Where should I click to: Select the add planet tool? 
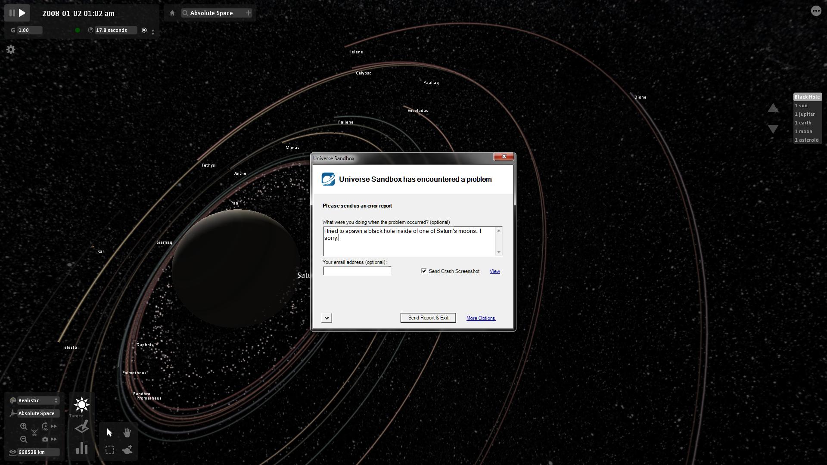click(x=127, y=450)
